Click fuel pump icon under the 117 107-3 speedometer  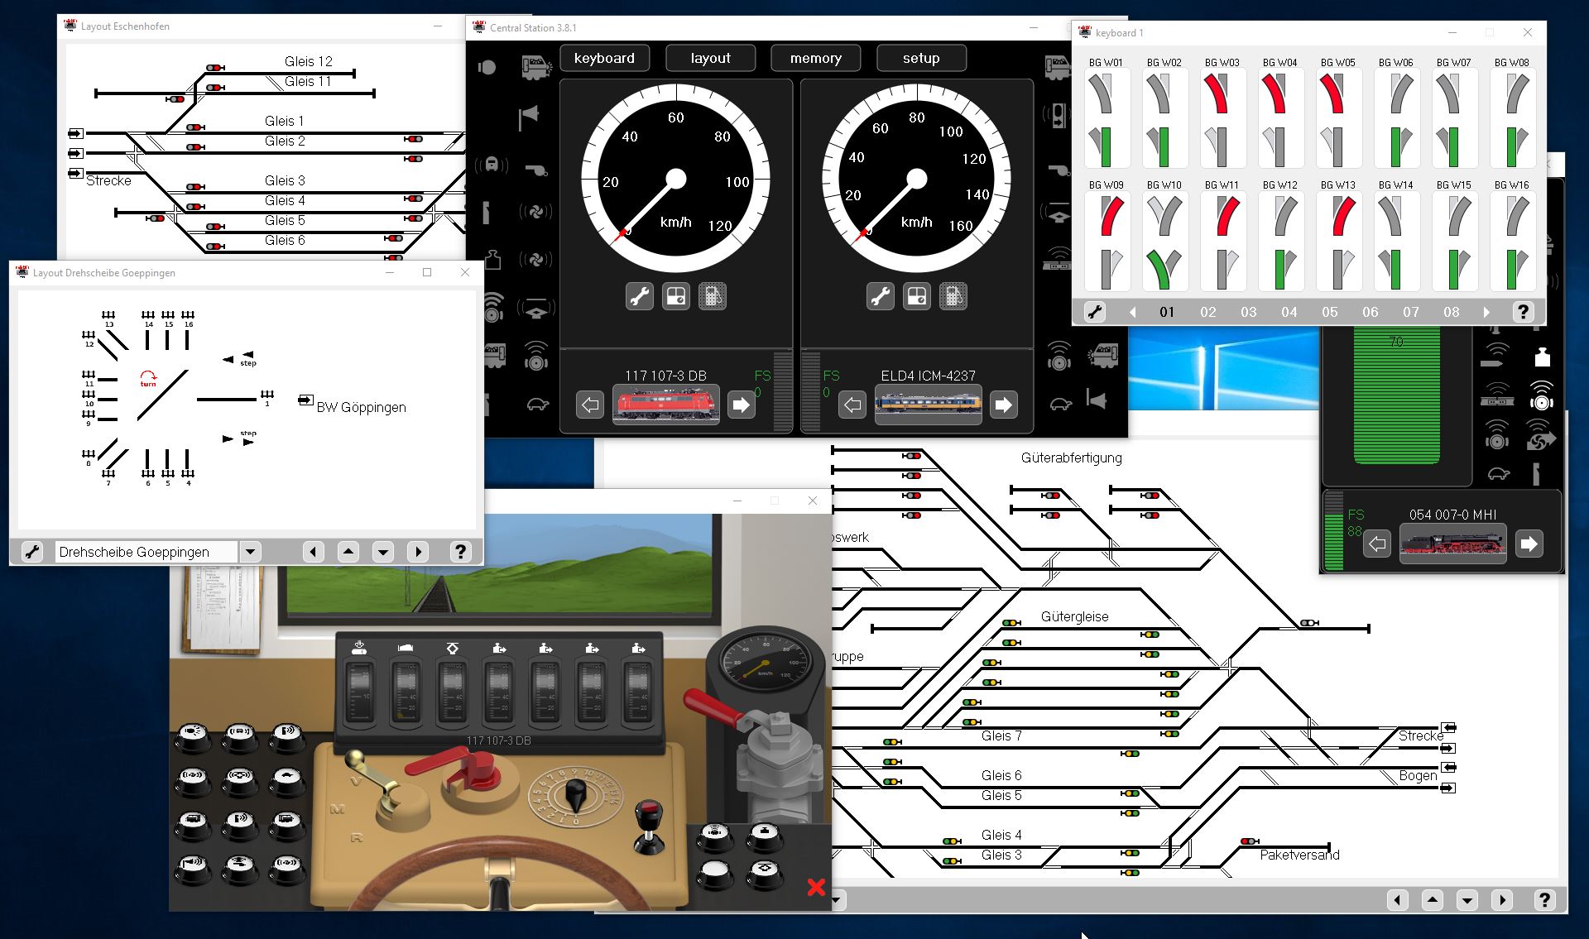[x=713, y=296]
